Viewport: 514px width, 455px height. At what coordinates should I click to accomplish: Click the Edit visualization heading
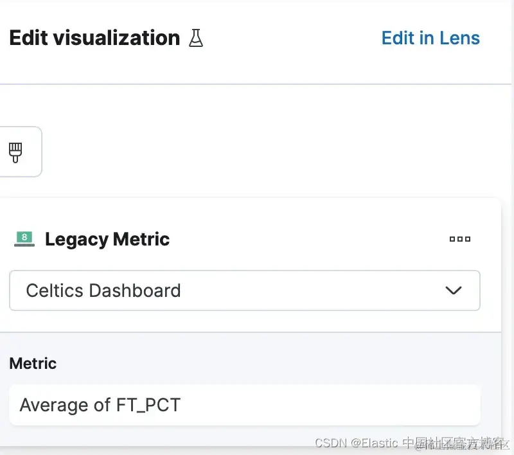pyautogui.click(x=94, y=39)
